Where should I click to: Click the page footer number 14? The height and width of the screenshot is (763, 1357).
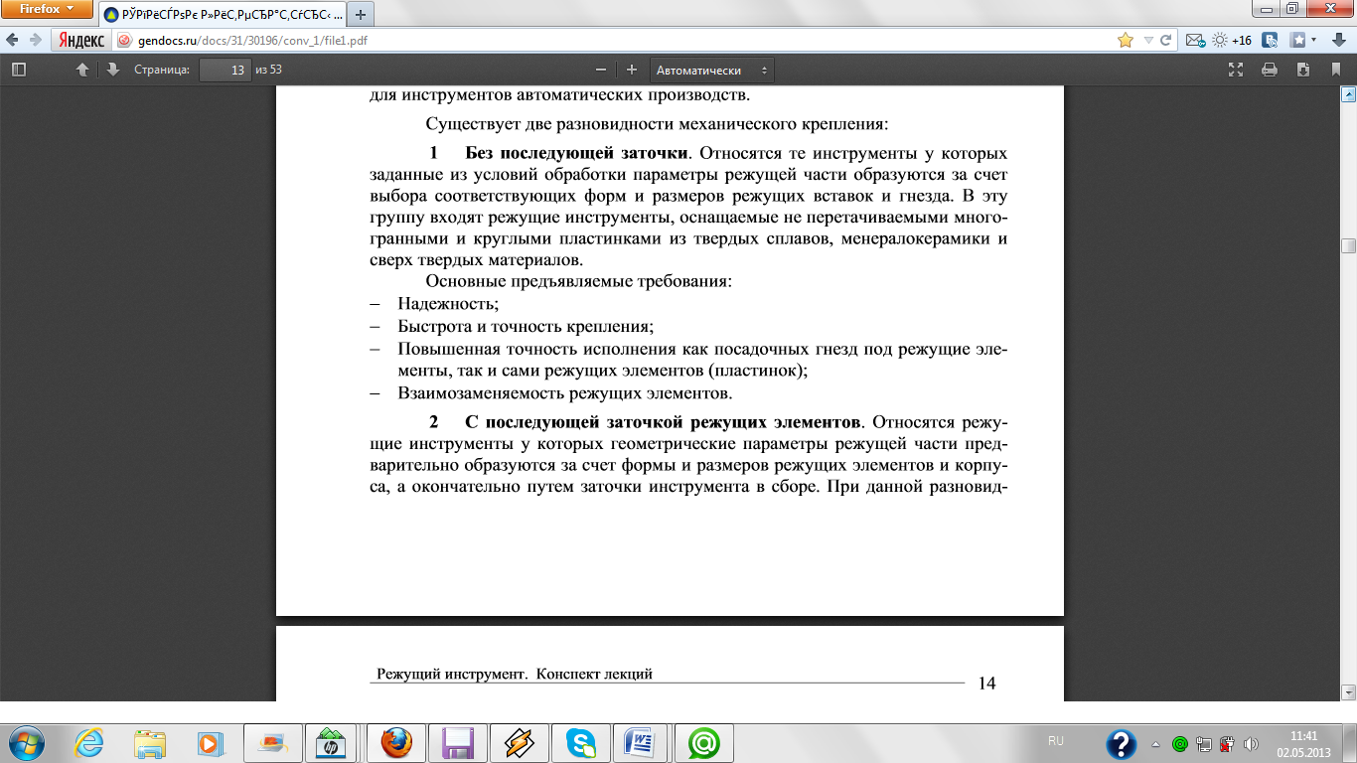coord(986,683)
